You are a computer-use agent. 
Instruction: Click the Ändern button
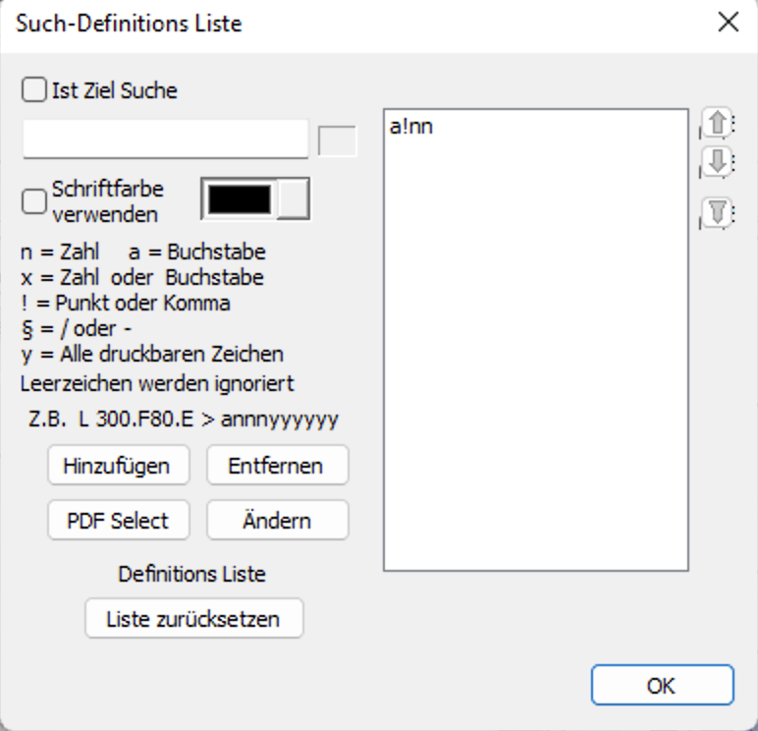click(x=278, y=520)
